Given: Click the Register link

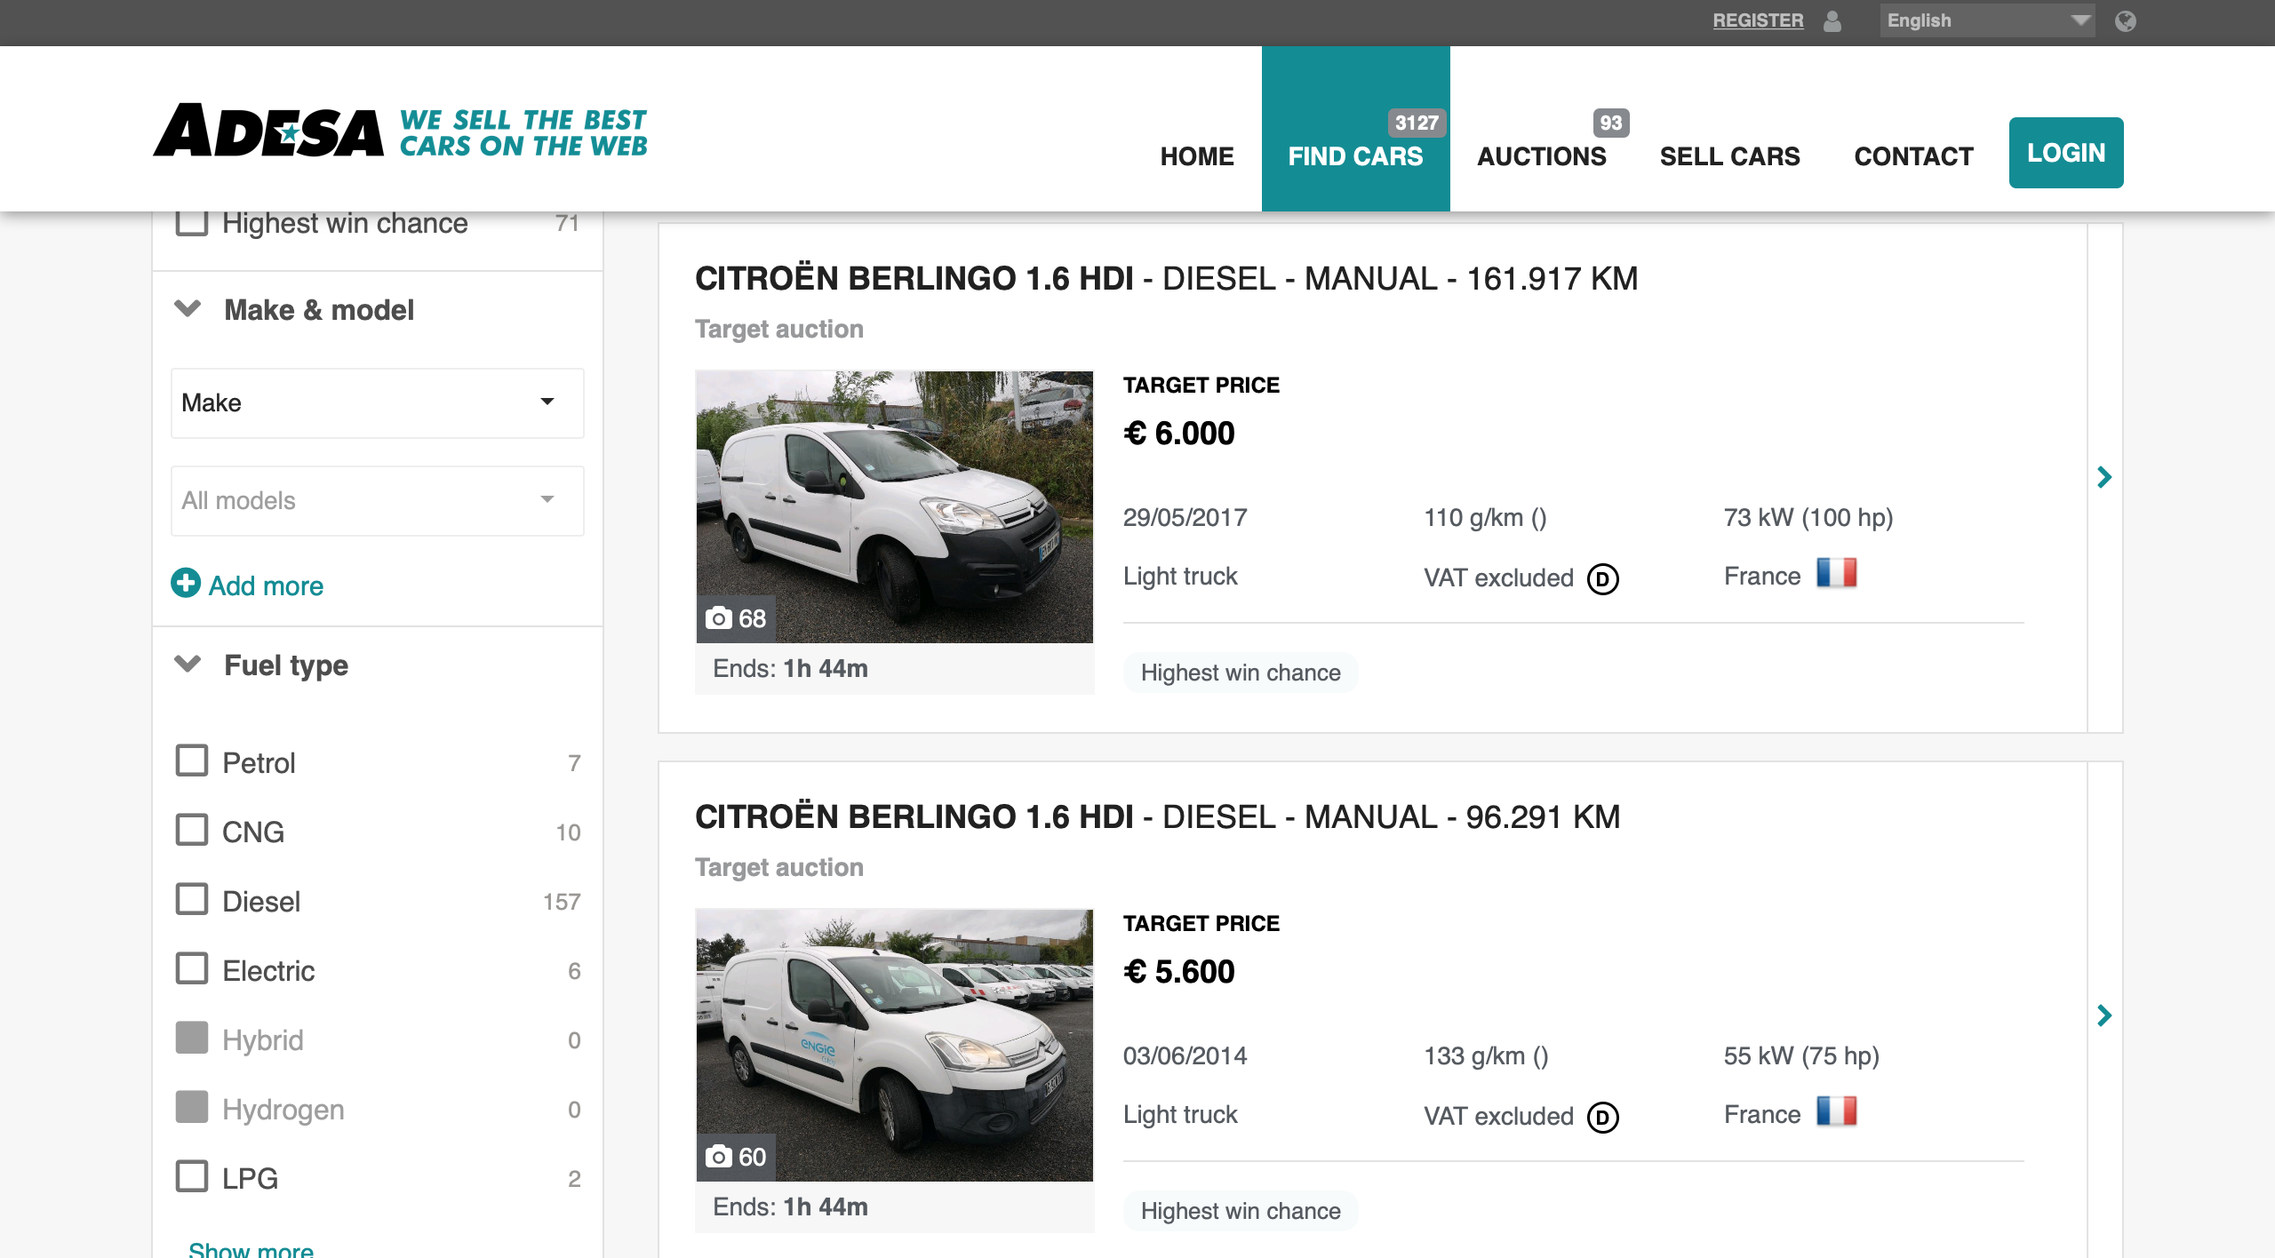Looking at the screenshot, I should (1759, 20).
